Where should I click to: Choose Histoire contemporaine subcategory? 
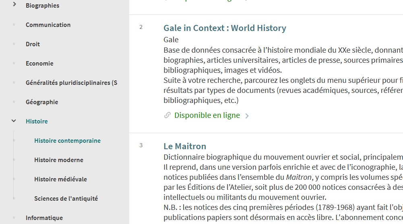[x=67, y=141]
